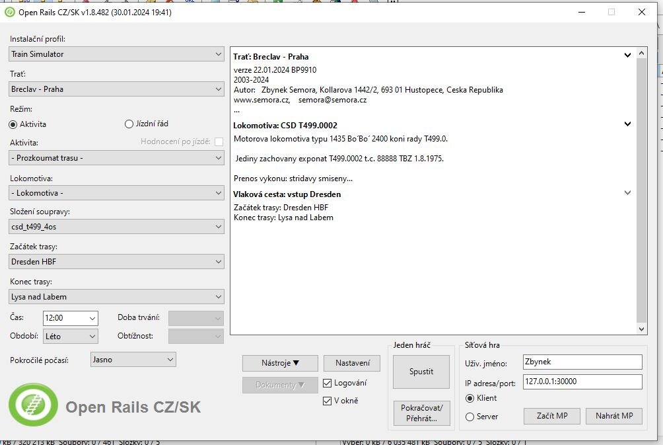Screen dimensions: 663x445
Task: Click the info panel vertical scrollbar thumb
Action: (x=641, y=189)
